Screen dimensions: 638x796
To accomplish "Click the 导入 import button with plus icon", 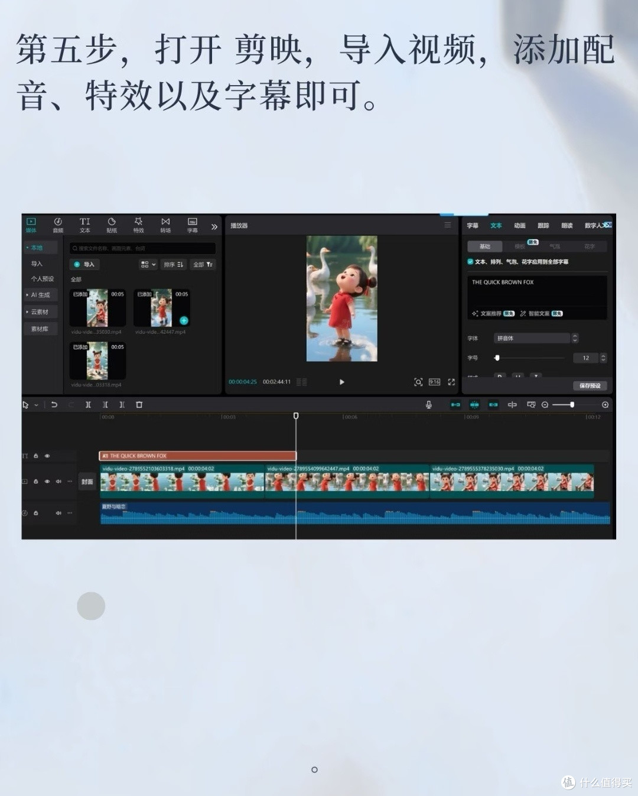I will click(x=84, y=264).
